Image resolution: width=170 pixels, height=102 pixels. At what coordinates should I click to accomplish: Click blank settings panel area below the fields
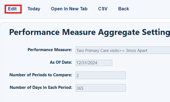point(85,97)
